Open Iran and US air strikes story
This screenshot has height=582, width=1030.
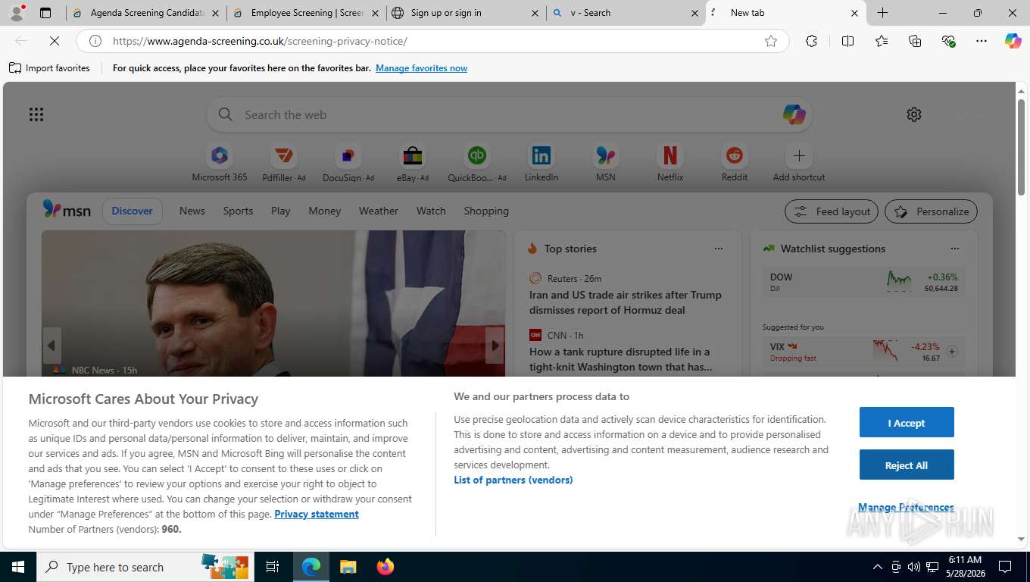(626, 302)
